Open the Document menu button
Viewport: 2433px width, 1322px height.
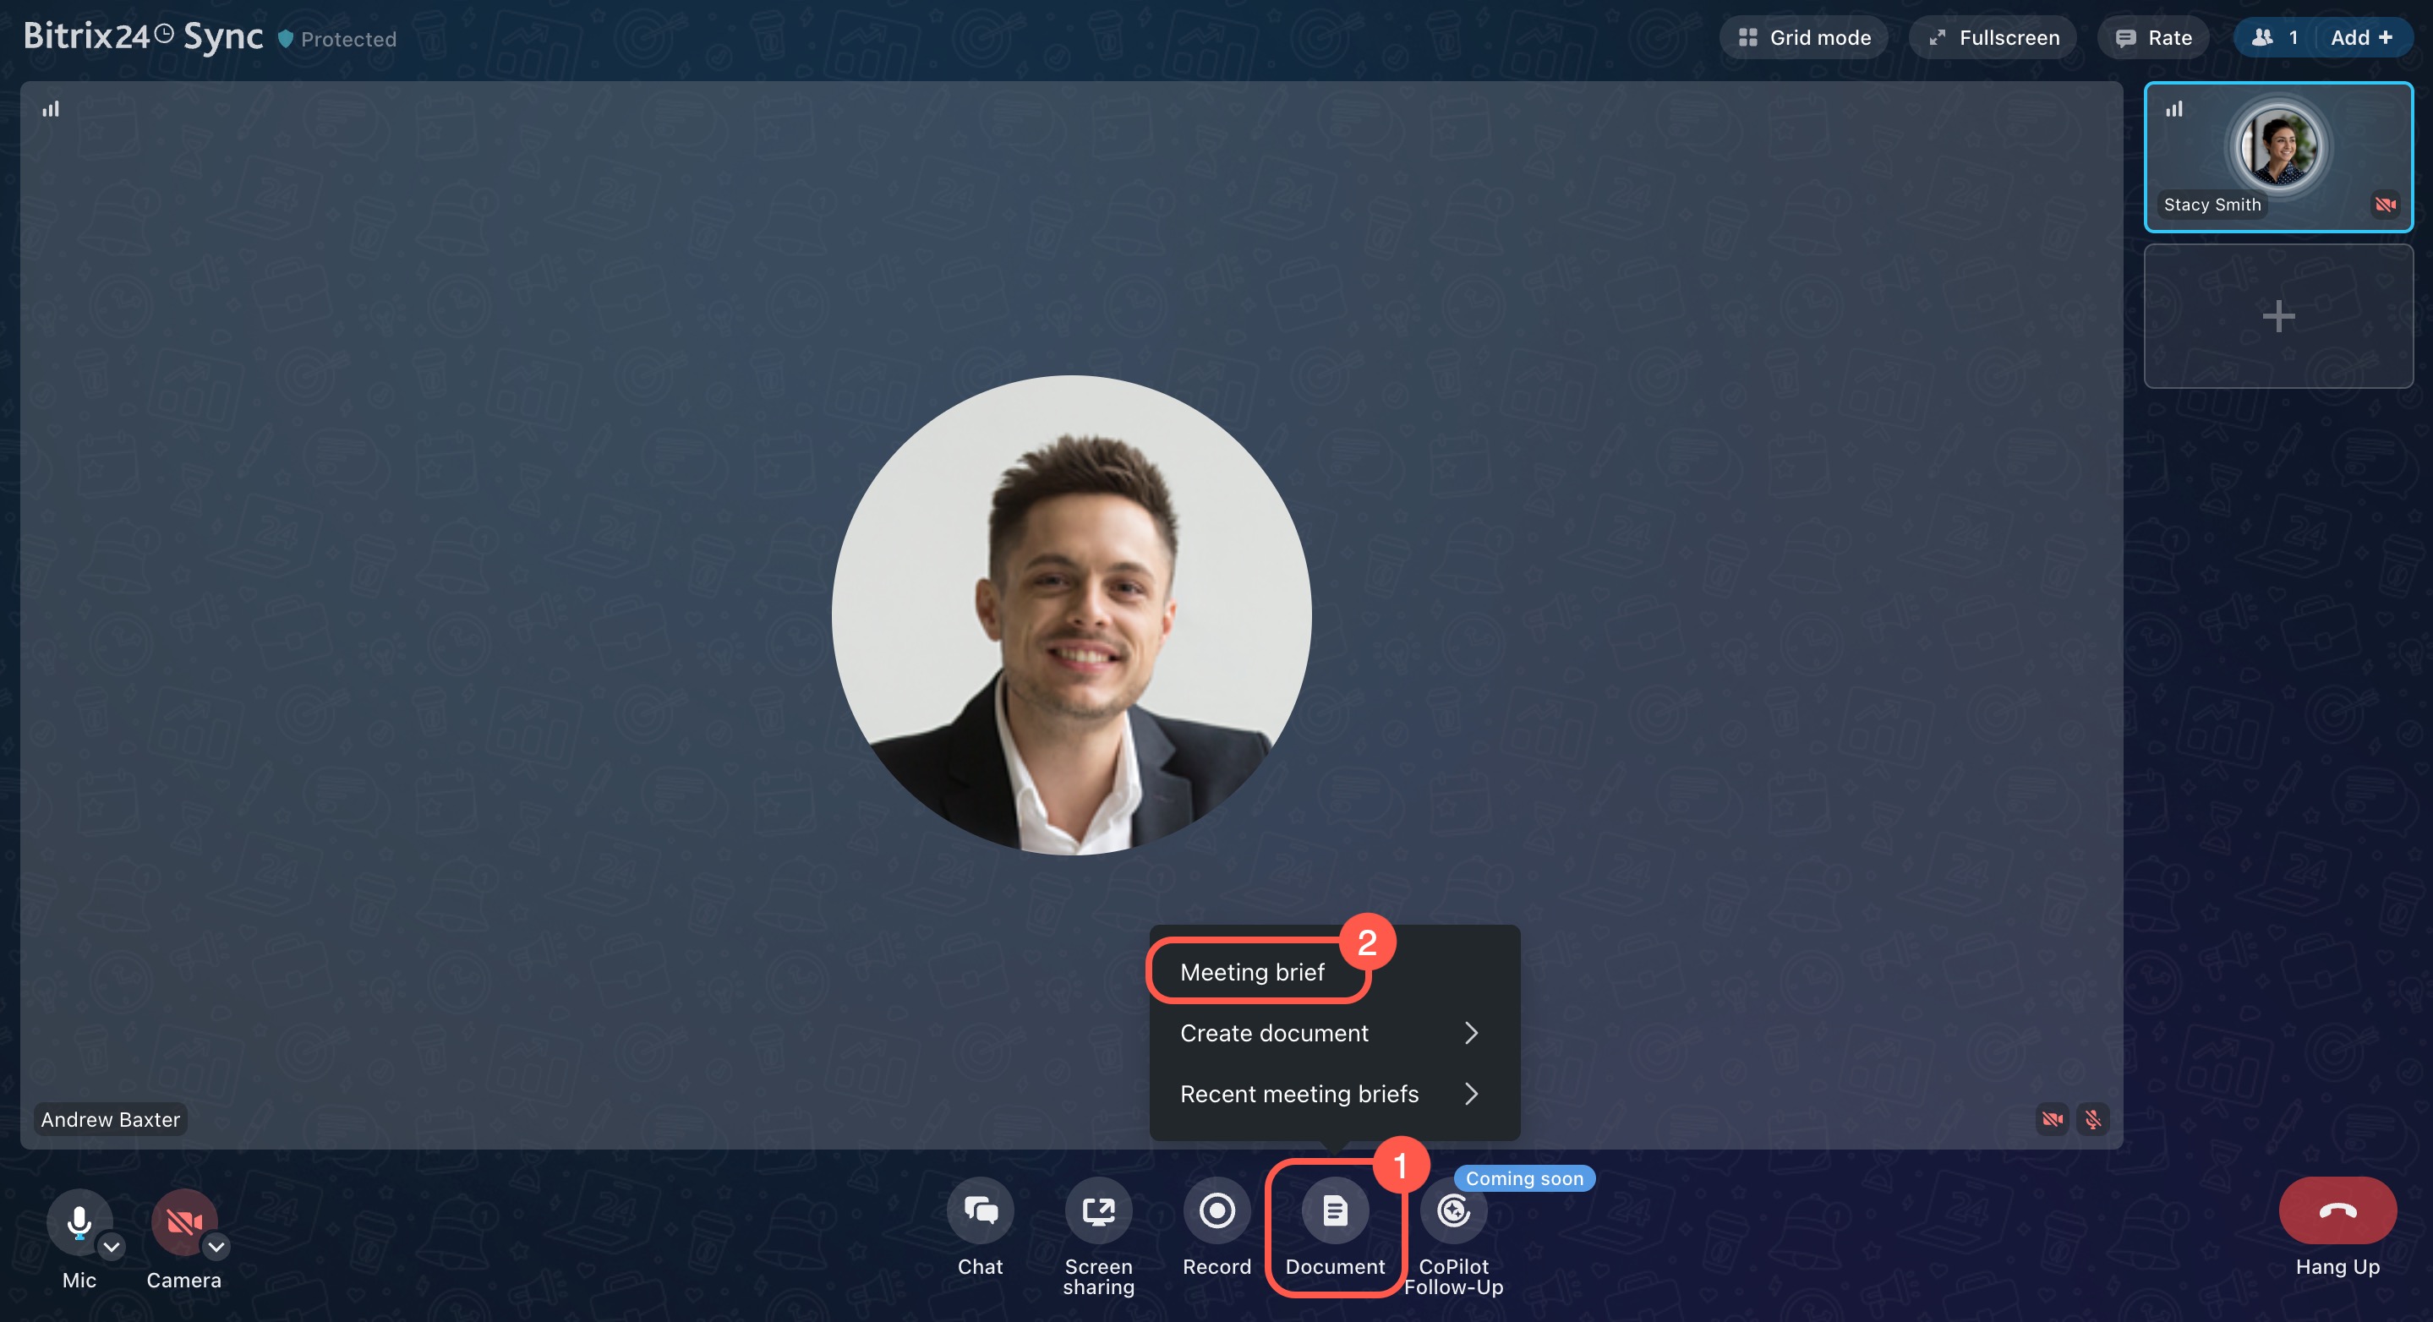pyautogui.click(x=1335, y=1210)
